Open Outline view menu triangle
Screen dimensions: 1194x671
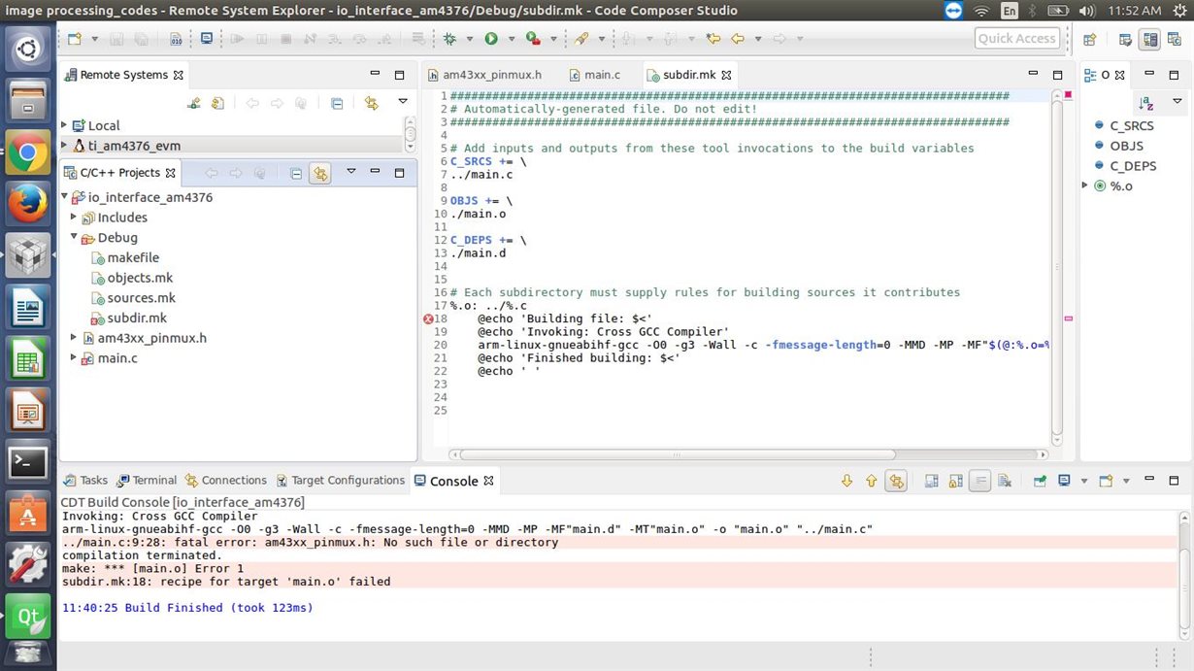click(1177, 102)
